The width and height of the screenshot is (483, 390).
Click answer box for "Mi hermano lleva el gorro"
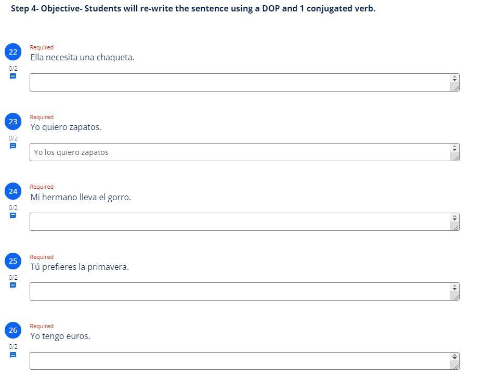click(x=239, y=222)
